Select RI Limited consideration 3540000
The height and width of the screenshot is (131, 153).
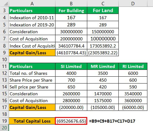(x=133, y=94)
